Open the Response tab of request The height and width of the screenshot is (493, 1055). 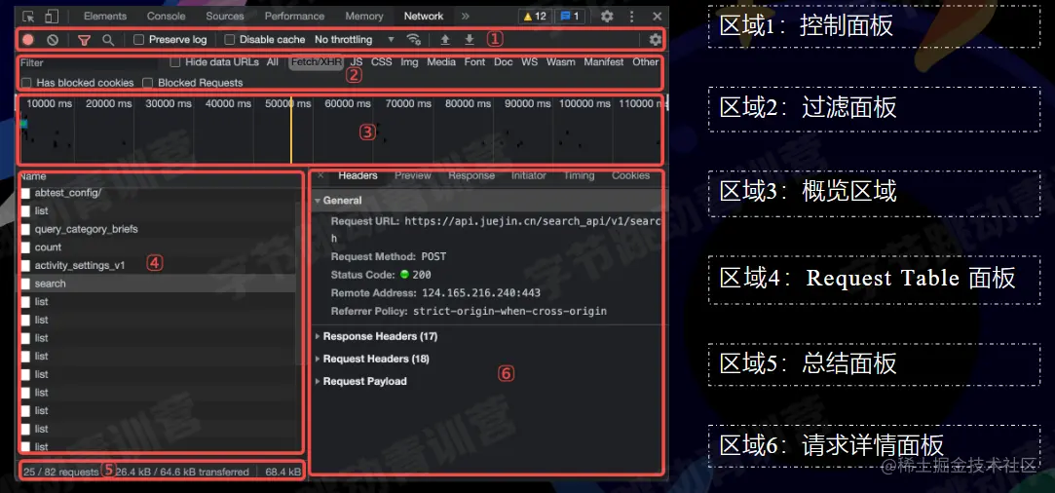(x=471, y=175)
